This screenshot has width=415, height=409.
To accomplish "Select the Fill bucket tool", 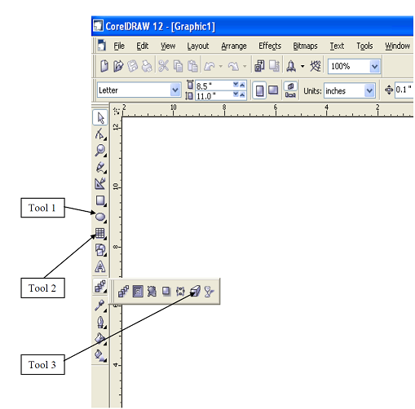I will click(x=100, y=339).
